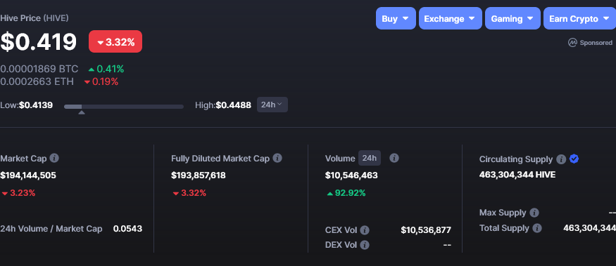Click info icon beside Volume 24h
The height and width of the screenshot is (266, 616).
tap(394, 158)
